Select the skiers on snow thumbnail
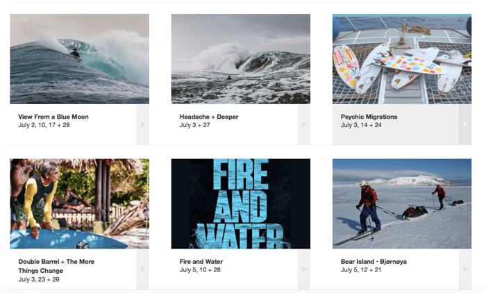486x293 pixels. click(402, 203)
